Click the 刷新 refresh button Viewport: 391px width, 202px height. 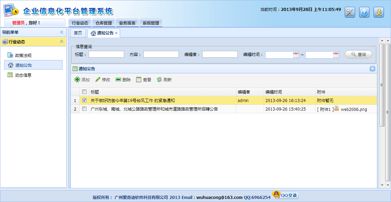click(x=164, y=80)
